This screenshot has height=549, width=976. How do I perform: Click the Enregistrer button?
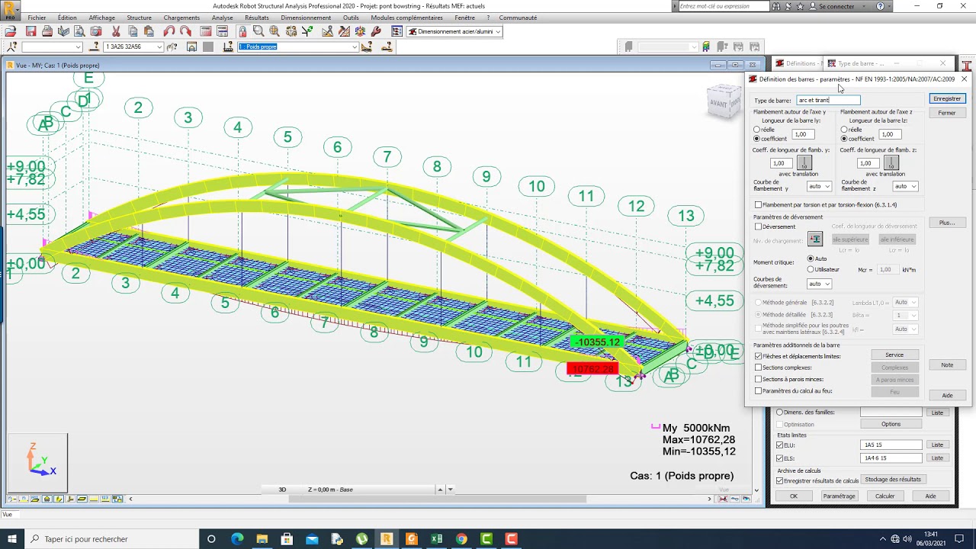click(947, 98)
